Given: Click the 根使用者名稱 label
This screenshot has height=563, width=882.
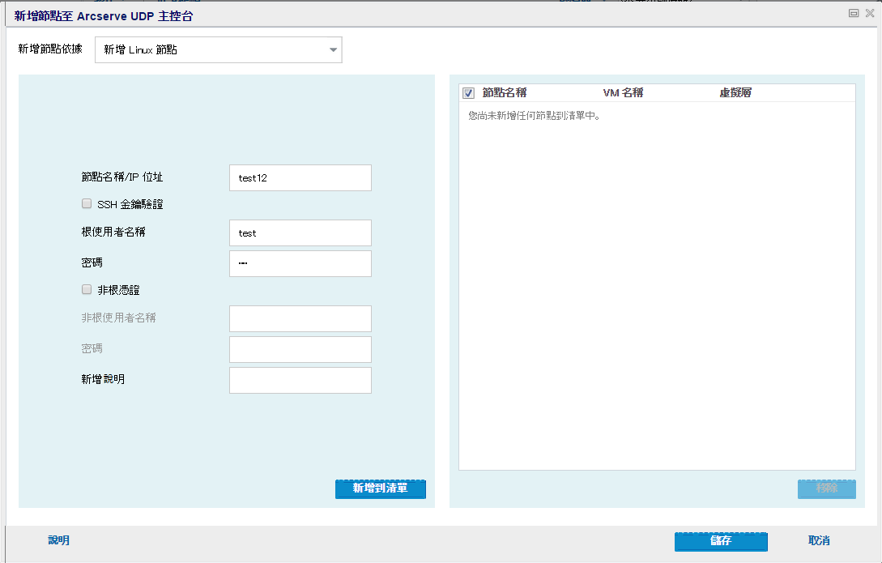Looking at the screenshot, I should coord(113,232).
